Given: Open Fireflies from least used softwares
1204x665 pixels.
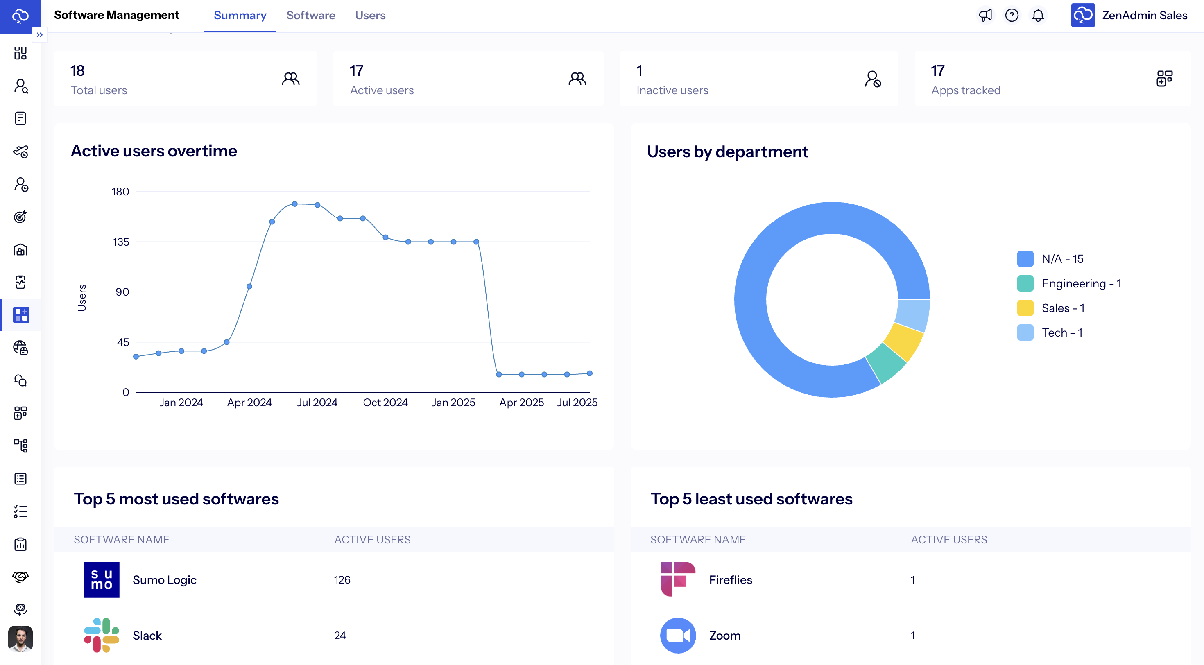Looking at the screenshot, I should 730,579.
